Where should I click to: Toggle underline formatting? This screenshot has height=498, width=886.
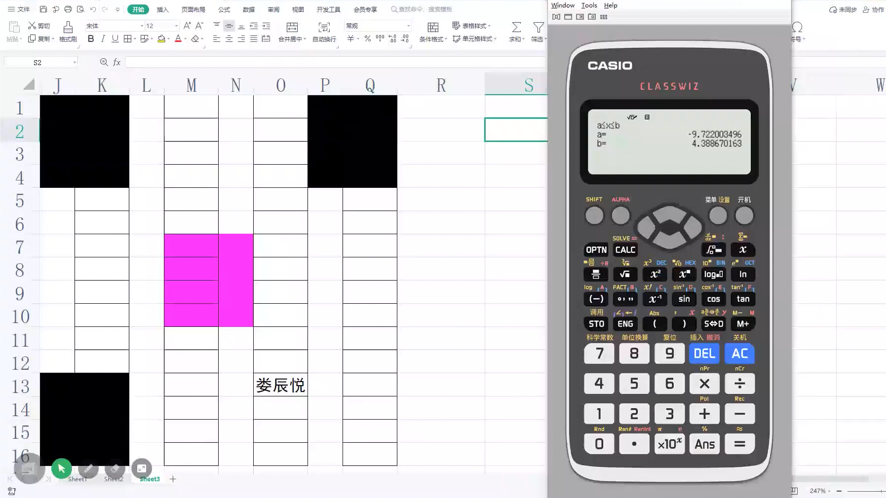(x=115, y=38)
